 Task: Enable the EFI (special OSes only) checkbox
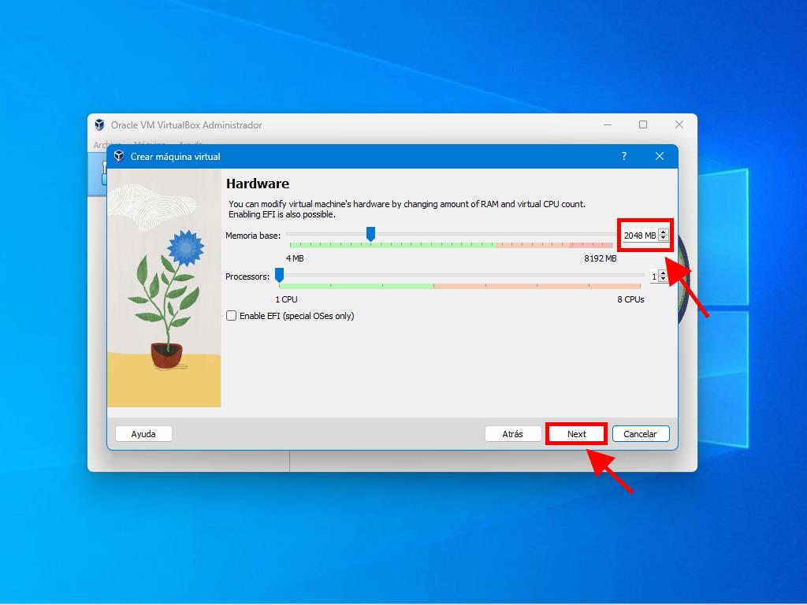click(x=232, y=316)
